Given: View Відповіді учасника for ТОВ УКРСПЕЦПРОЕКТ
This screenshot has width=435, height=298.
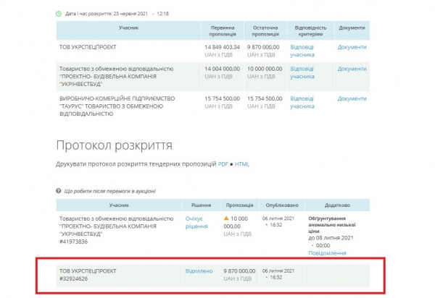Looking at the screenshot, I should point(302,51).
